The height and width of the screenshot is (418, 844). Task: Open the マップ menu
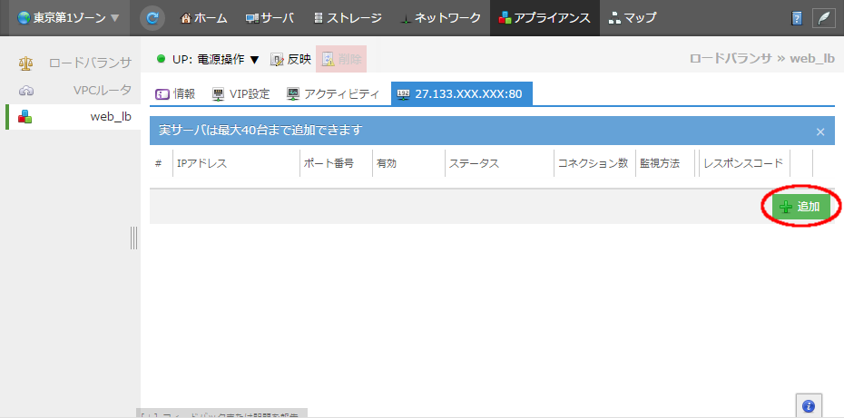point(633,18)
